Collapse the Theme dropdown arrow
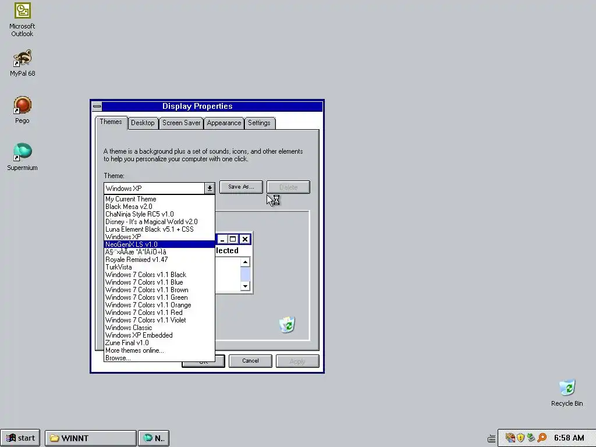 coord(210,188)
